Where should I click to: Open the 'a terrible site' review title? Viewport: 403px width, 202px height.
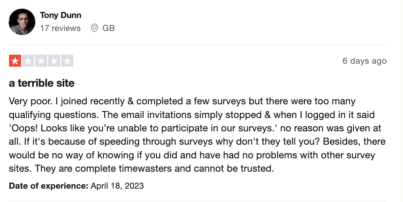click(x=42, y=83)
